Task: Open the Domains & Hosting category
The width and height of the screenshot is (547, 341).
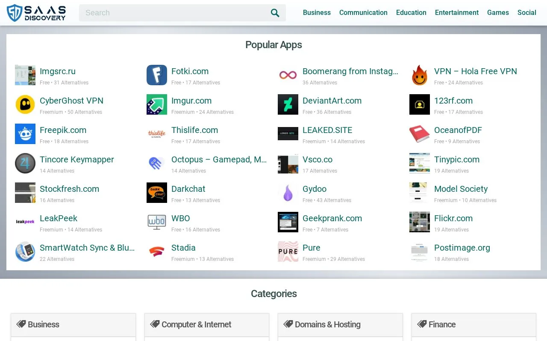Action: pos(340,325)
